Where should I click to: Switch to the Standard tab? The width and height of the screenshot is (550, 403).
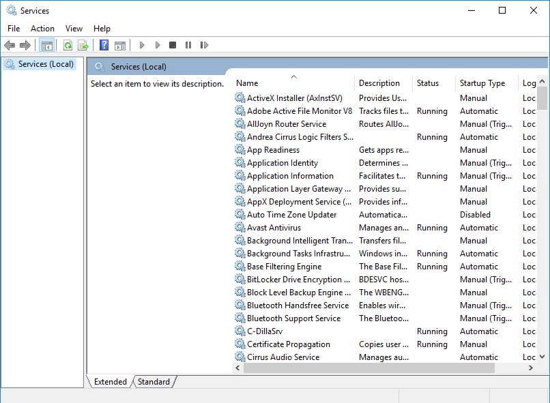coord(154,382)
